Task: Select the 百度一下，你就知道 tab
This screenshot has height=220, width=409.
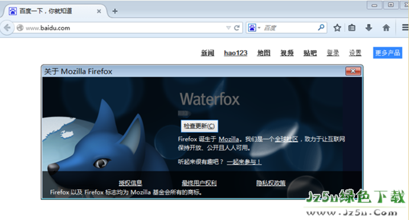Action: 55,11
